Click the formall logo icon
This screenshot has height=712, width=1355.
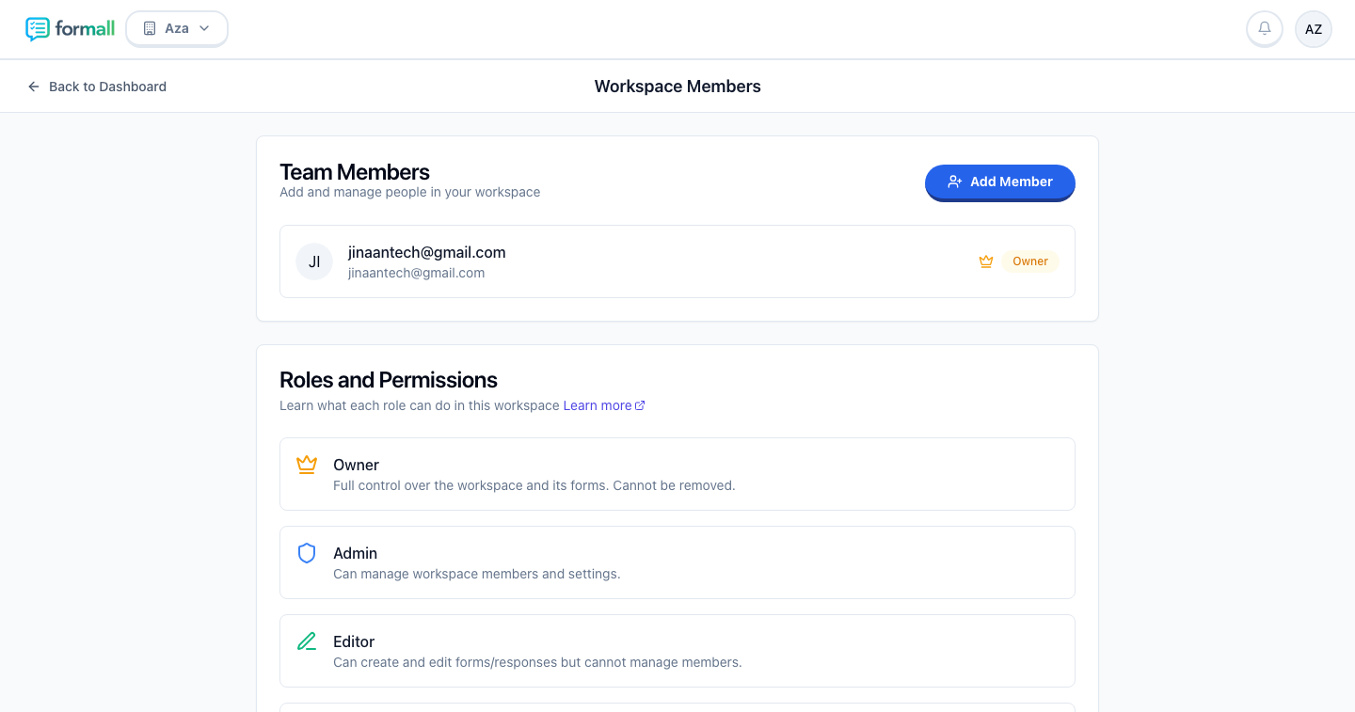click(38, 29)
